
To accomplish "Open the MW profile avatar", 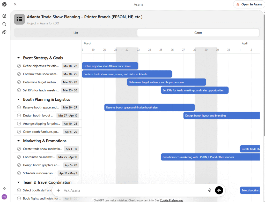I will [4, 197].
